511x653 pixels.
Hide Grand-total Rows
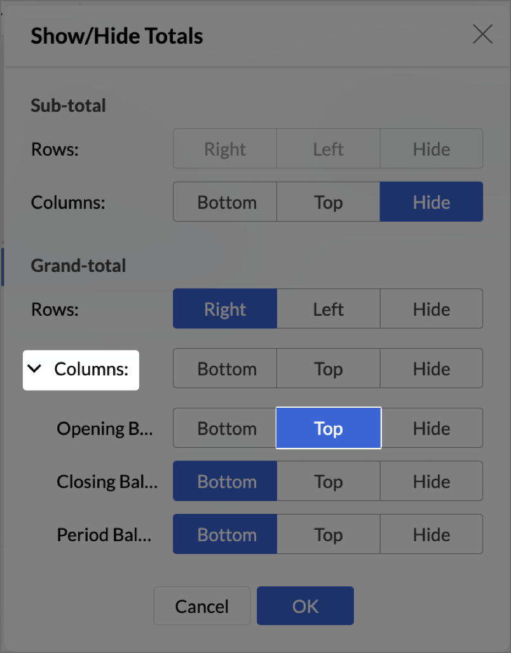click(431, 309)
